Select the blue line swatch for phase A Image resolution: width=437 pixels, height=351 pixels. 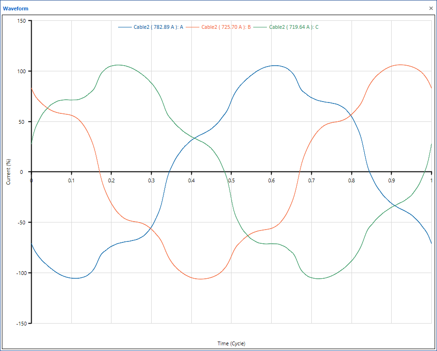(125, 27)
